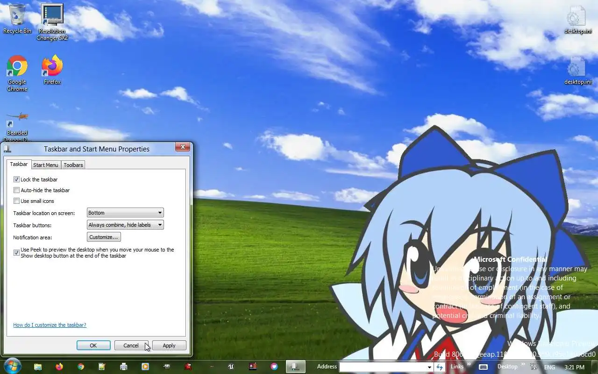Screen dimensions: 598x374
Task: Click the Desktop toolbar label
Action: click(507, 367)
